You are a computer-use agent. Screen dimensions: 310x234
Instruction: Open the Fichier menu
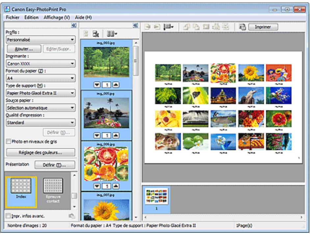pos(13,17)
